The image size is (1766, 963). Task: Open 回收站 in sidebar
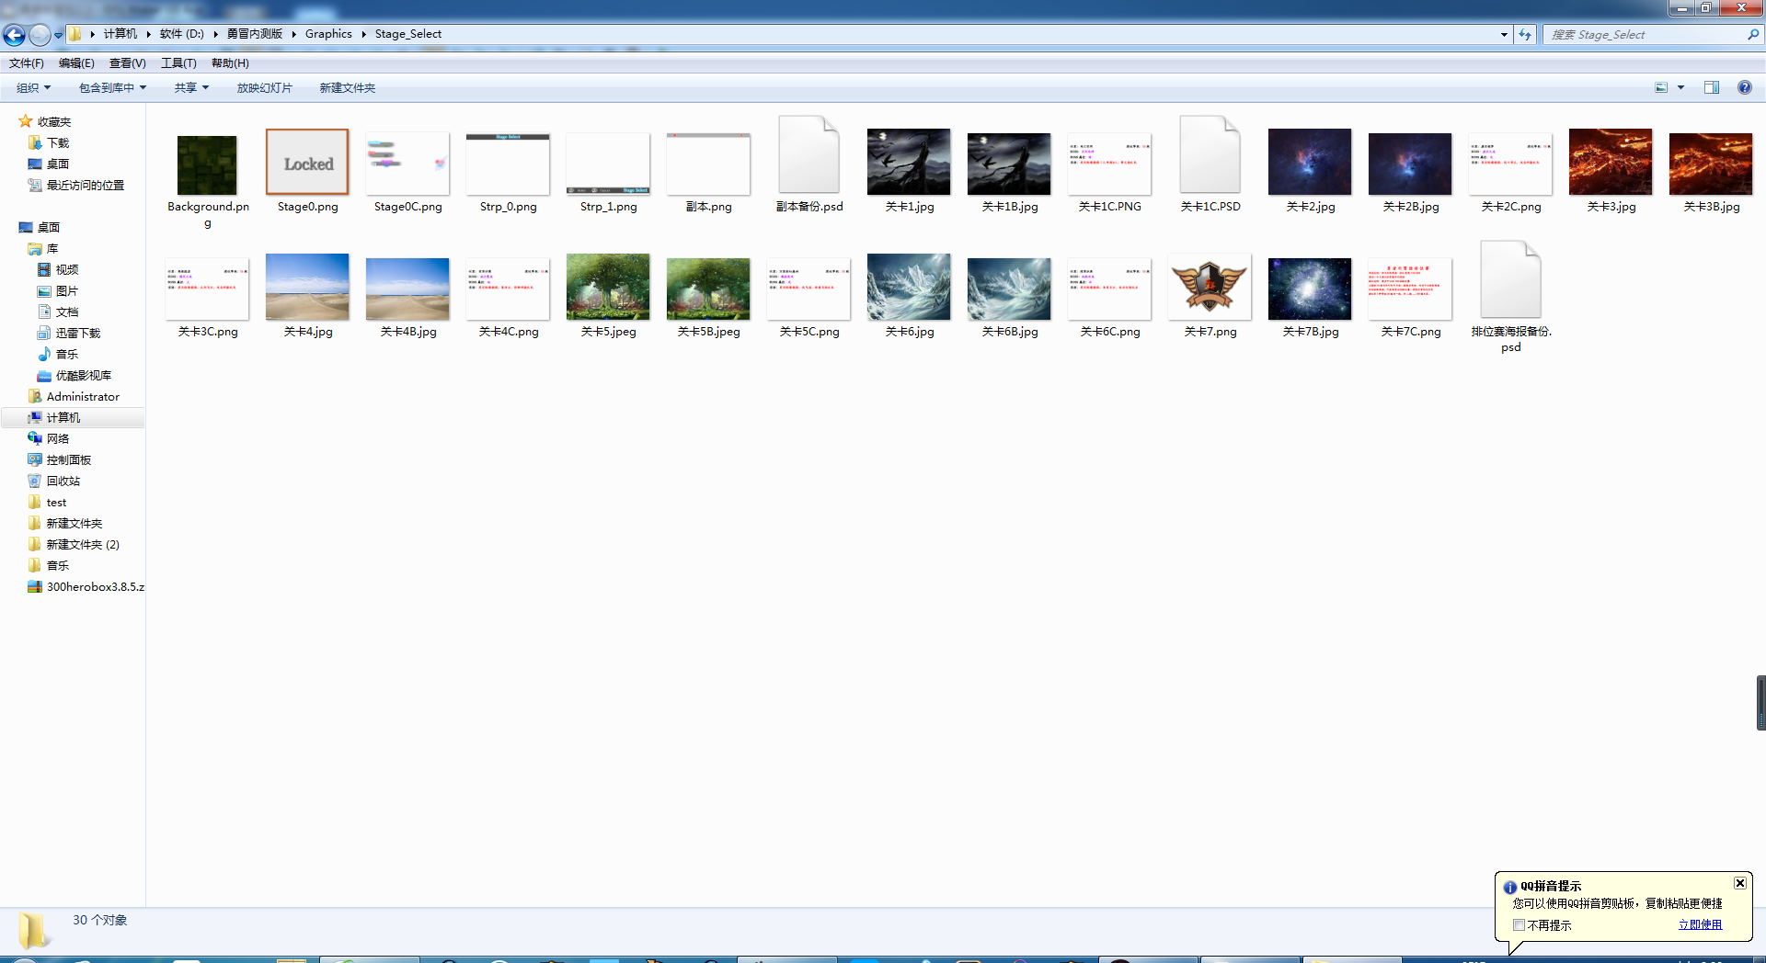point(54,481)
